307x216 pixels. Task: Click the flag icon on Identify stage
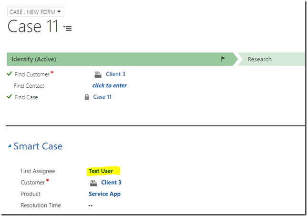click(x=223, y=59)
